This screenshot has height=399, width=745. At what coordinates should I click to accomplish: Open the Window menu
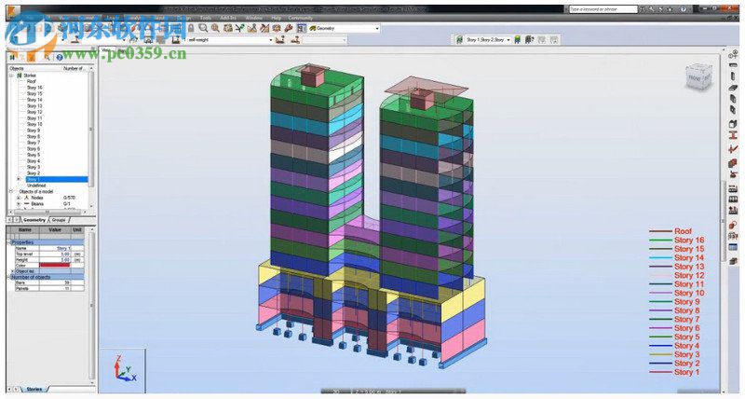tap(253, 18)
